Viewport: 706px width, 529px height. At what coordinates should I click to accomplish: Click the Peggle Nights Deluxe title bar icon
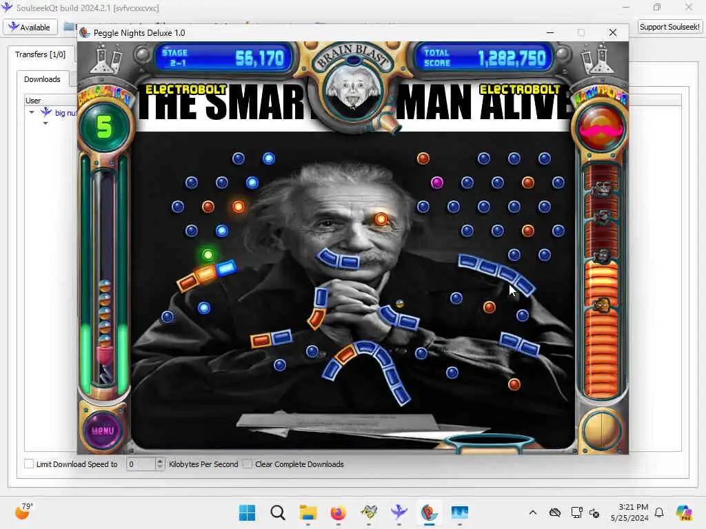click(x=85, y=33)
